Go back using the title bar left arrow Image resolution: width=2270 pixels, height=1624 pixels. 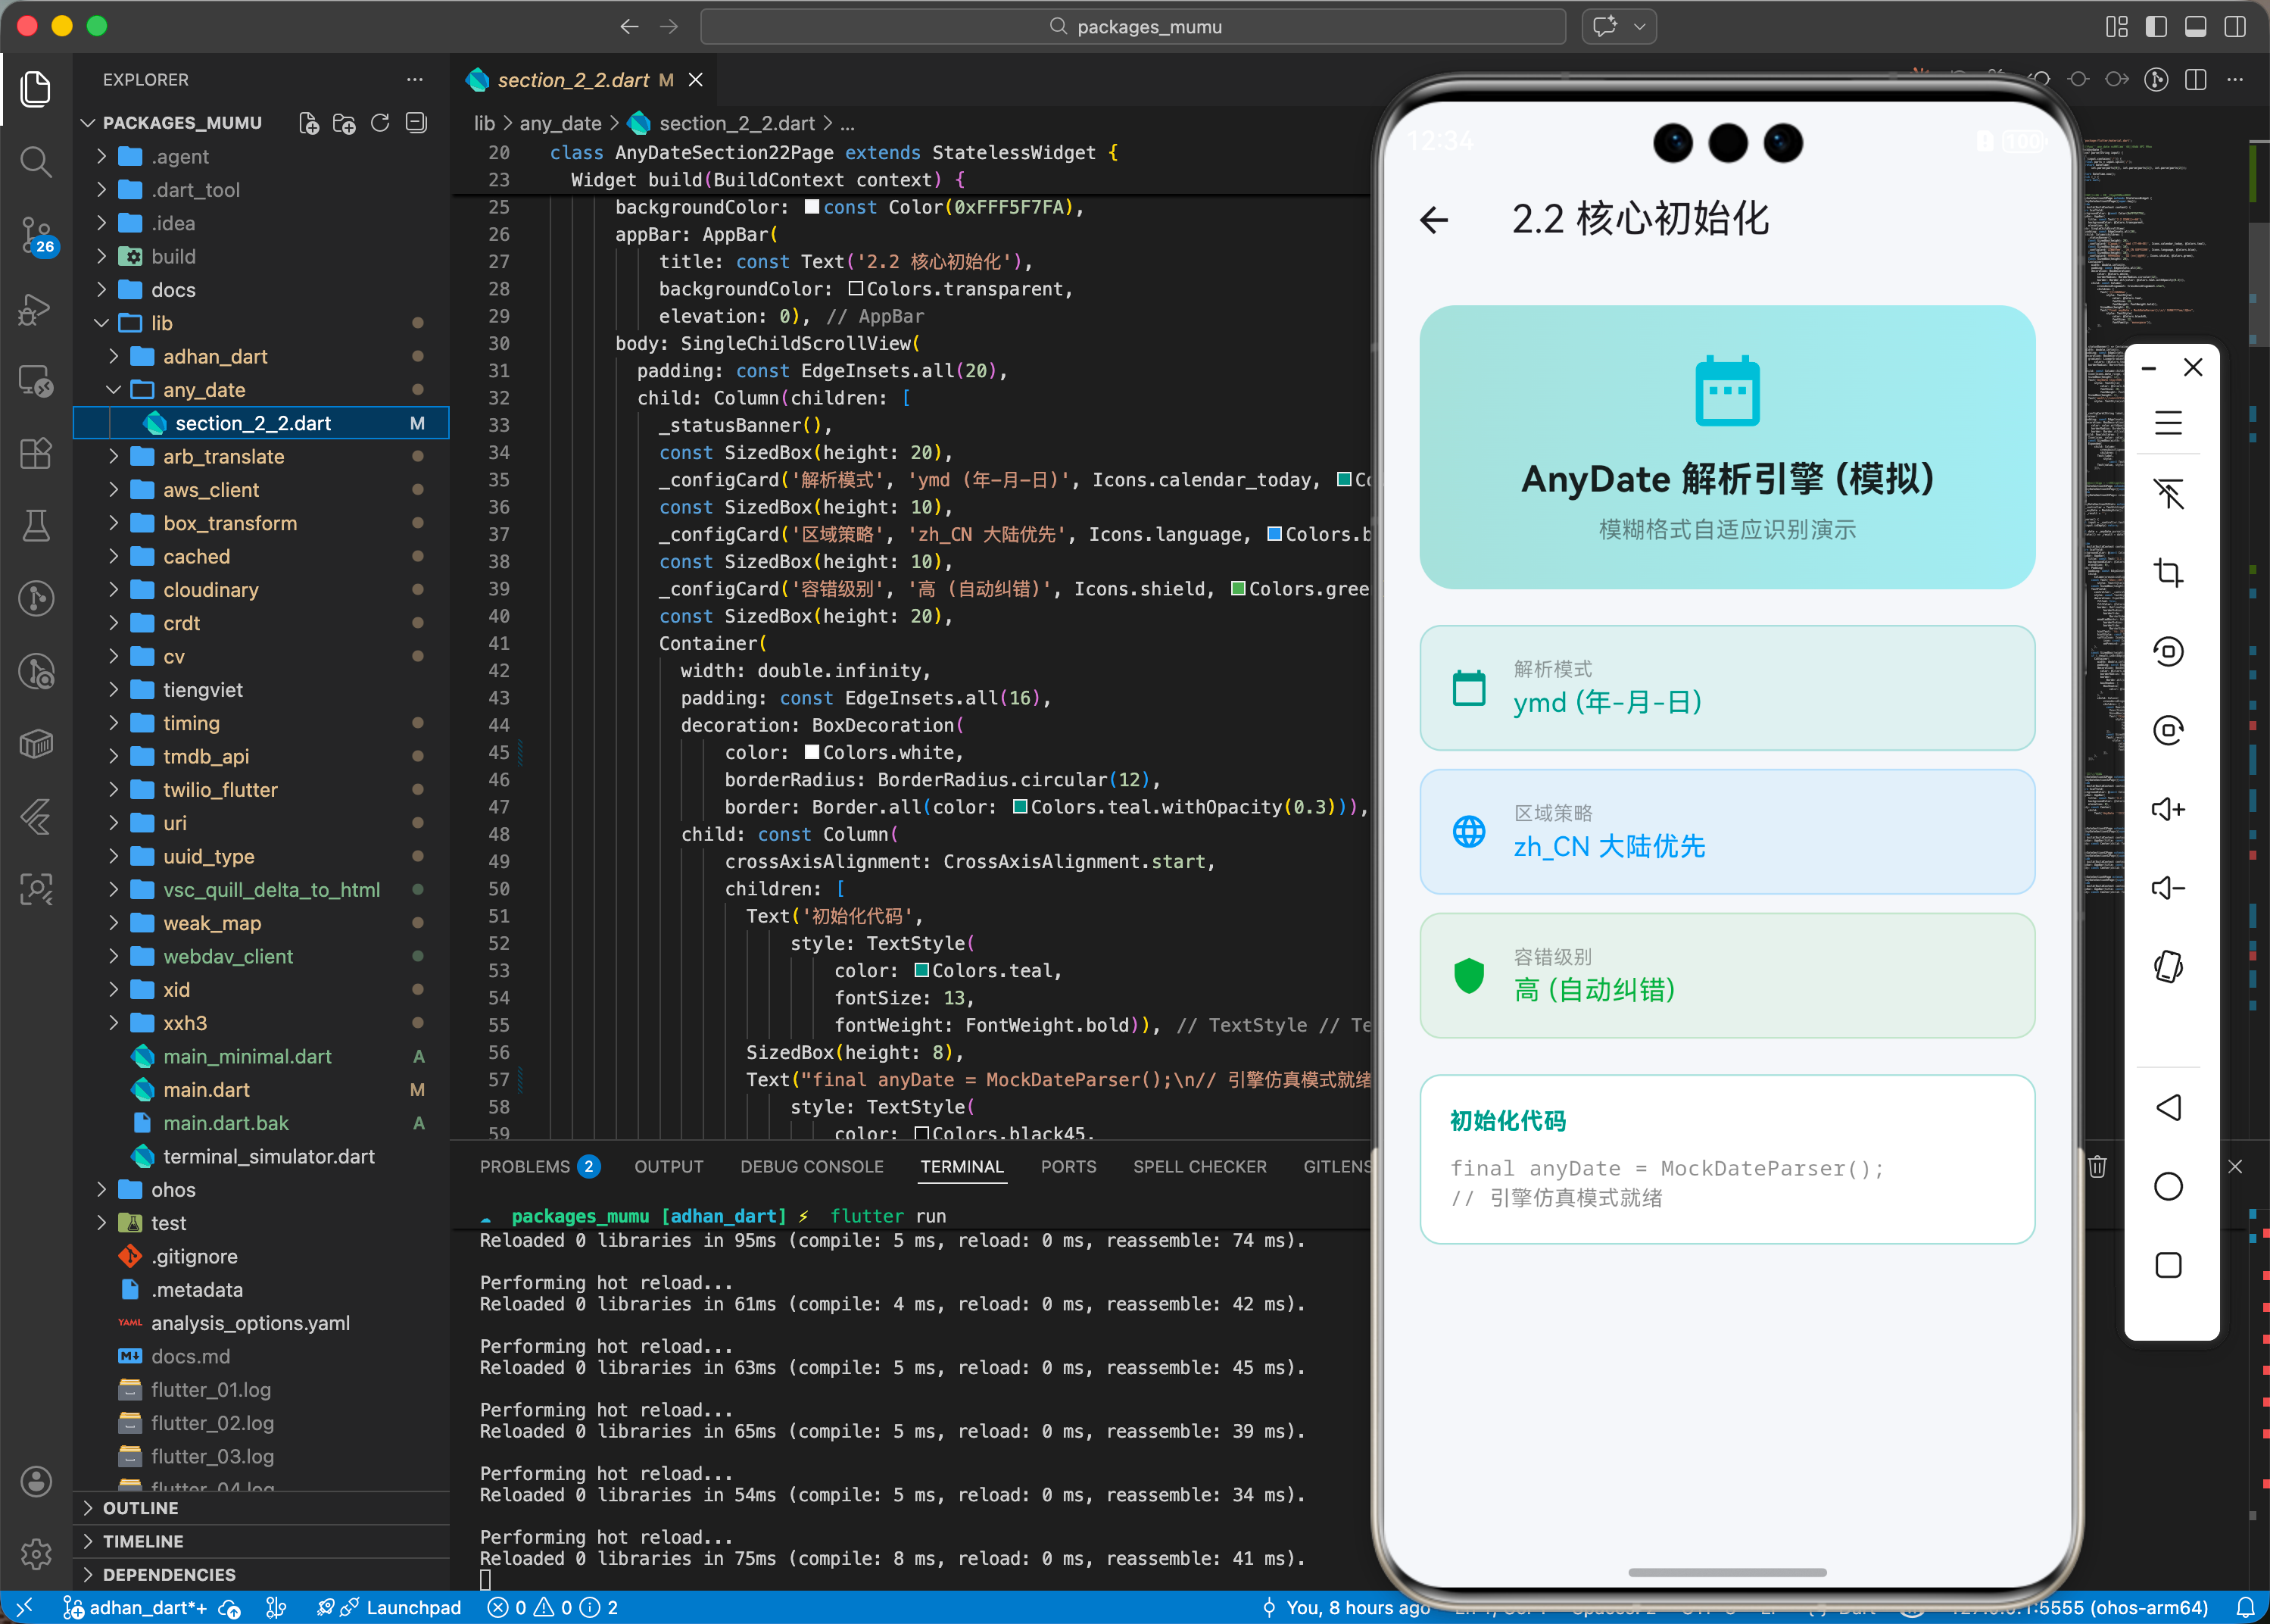click(628, 27)
